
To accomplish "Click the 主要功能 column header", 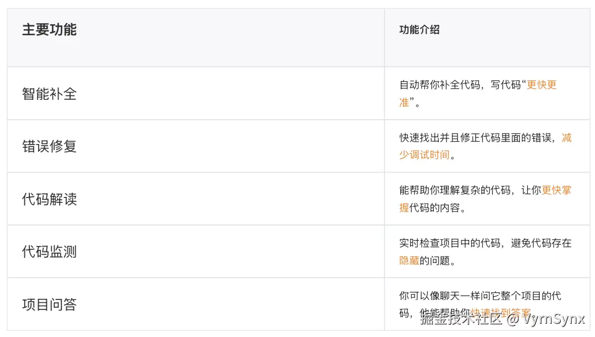I will 49,30.
